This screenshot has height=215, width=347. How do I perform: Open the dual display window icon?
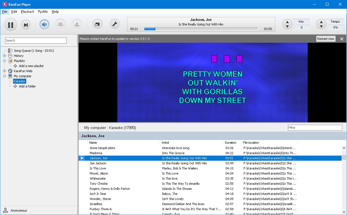pos(98,24)
